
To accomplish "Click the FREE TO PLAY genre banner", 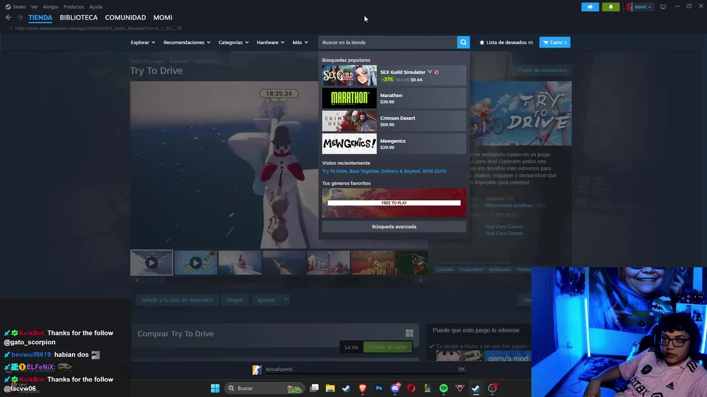I will [394, 203].
